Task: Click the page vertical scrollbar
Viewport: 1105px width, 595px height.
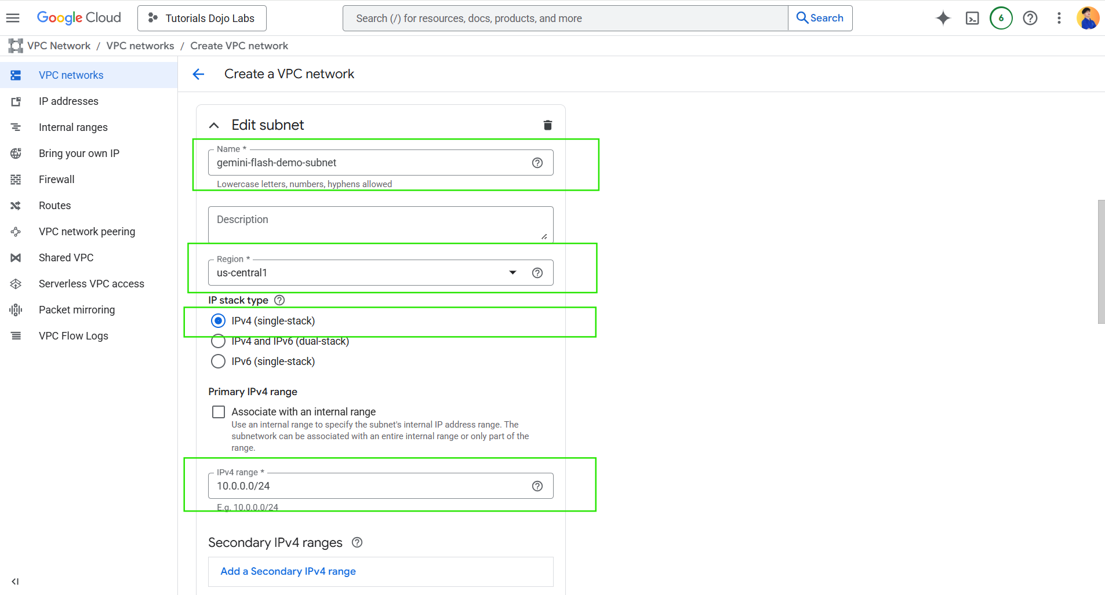Action: [x=1101, y=262]
